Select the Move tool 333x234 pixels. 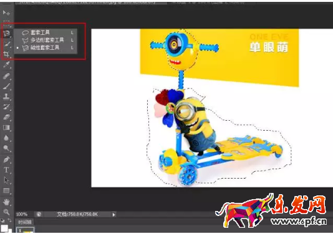tap(6, 12)
